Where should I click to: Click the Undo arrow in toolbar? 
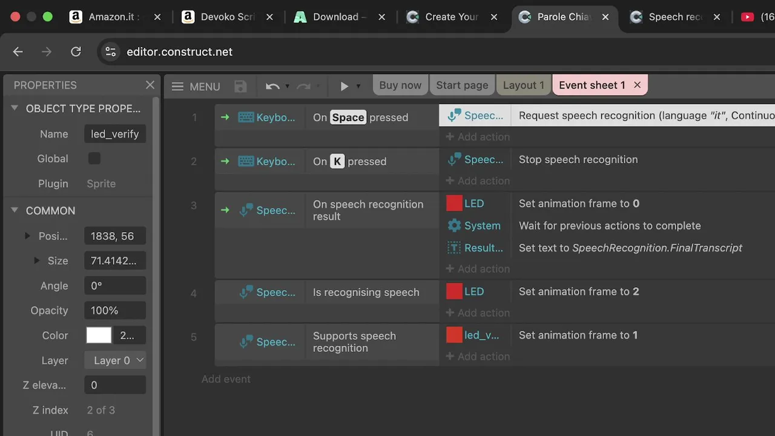click(272, 86)
